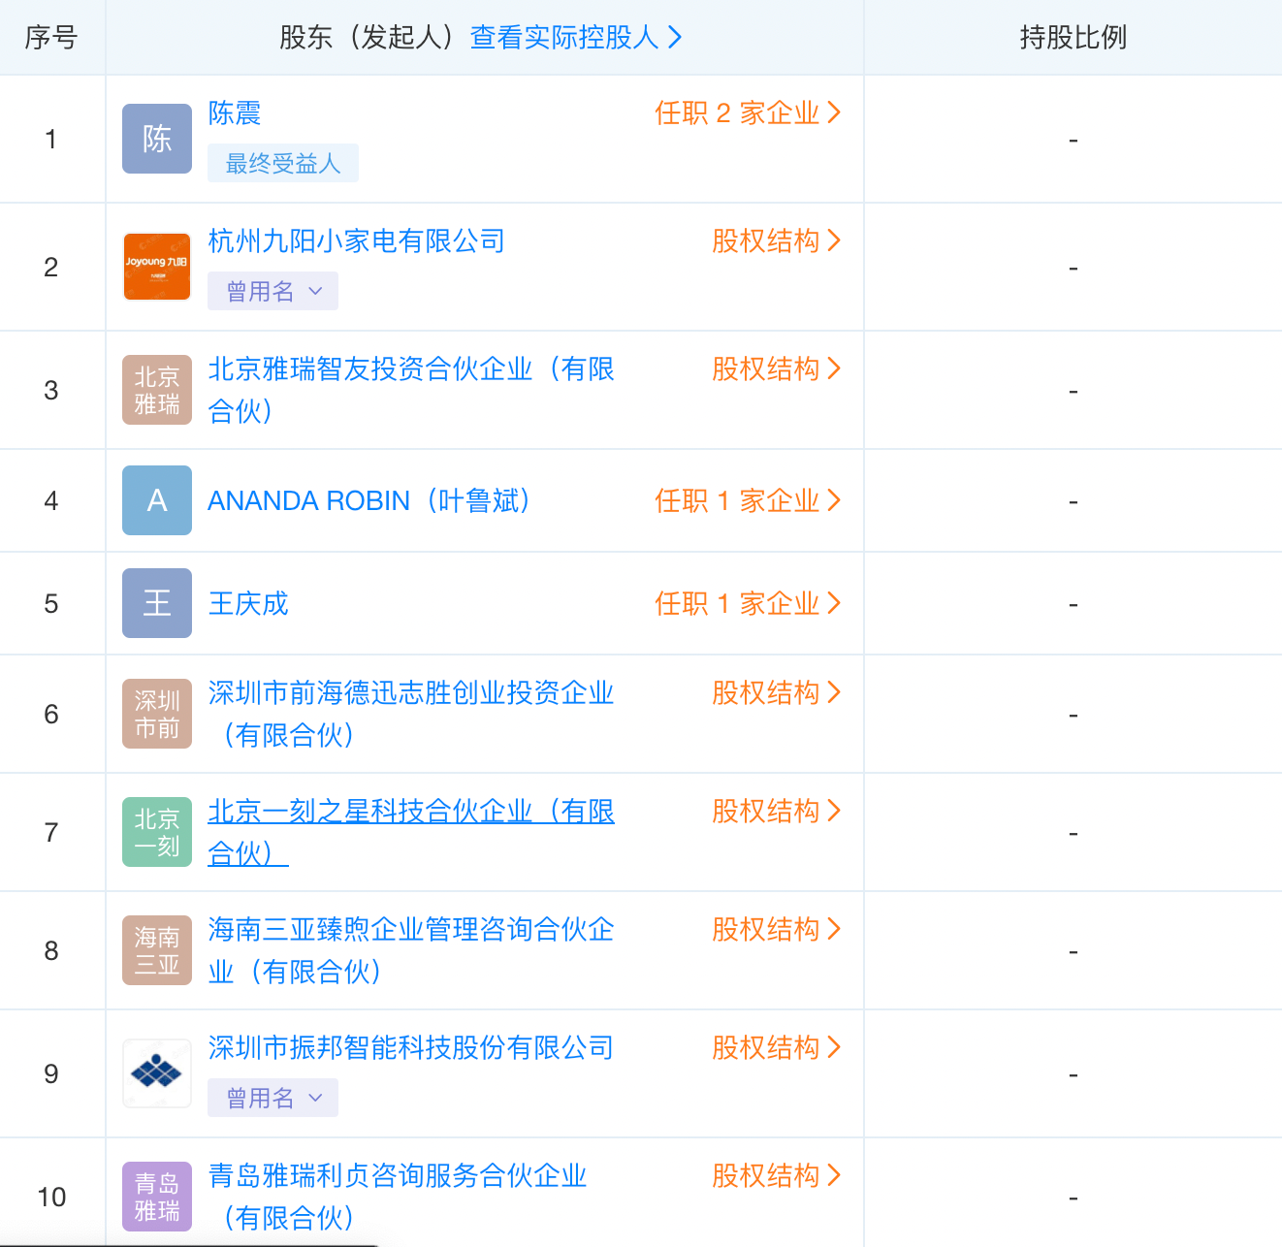Screen dimensions: 1282x1247
Task: Click the Joyoung 九阳 company logo
Action: tap(157, 267)
